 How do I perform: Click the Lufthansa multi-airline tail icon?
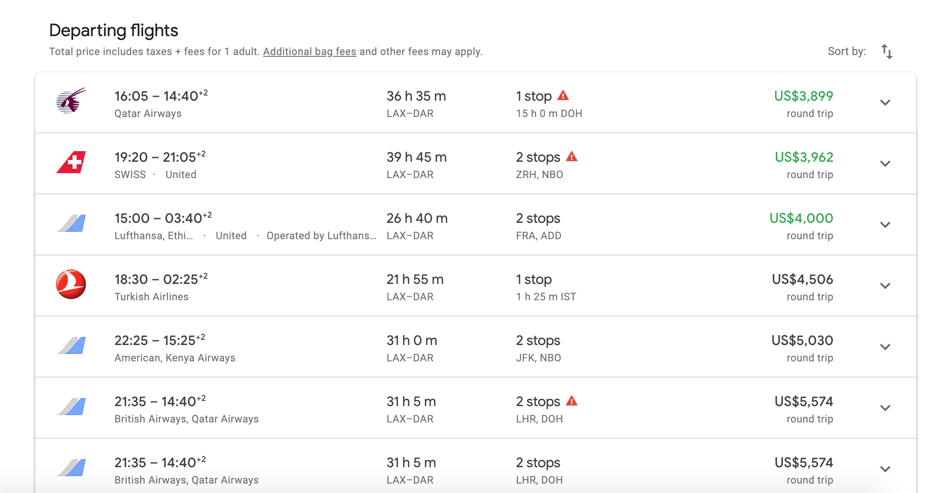(x=71, y=224)
